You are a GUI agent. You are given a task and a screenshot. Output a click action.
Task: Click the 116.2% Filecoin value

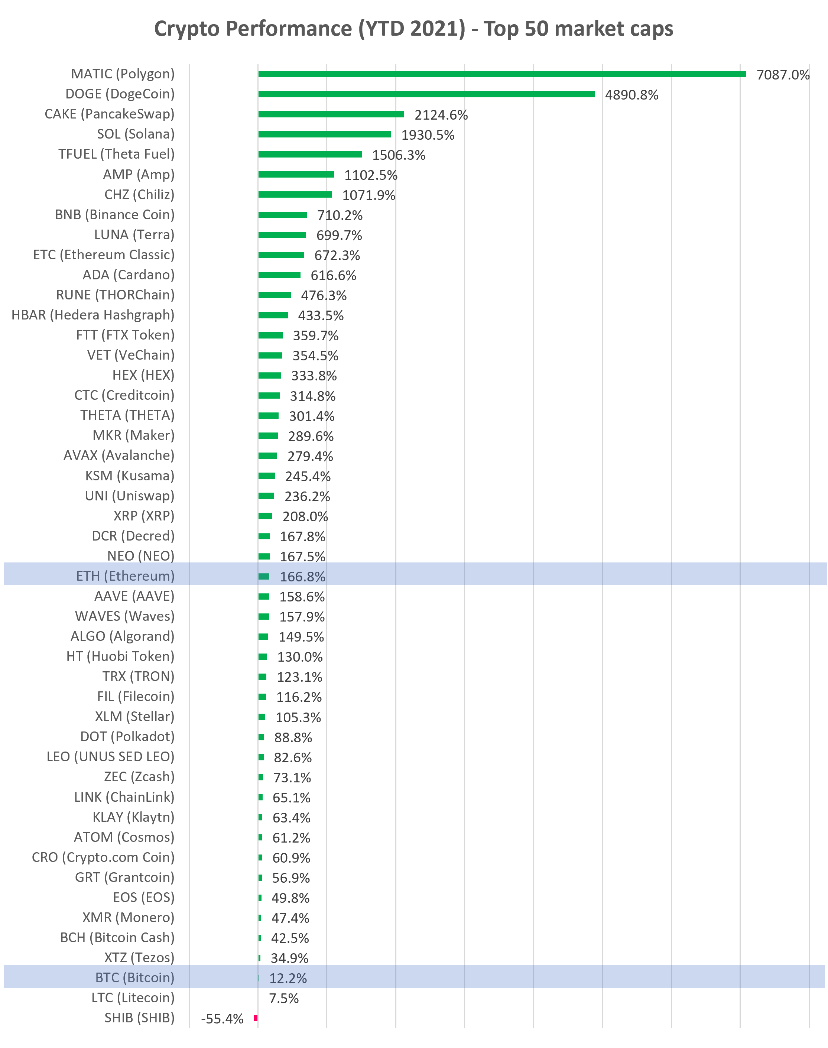pos(299,697)
